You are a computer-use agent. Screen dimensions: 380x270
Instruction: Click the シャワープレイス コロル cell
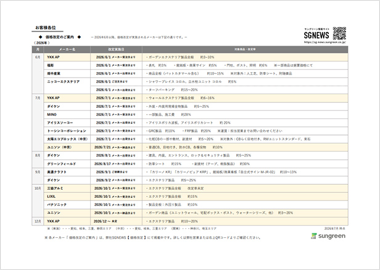click(x=245, y=81)
